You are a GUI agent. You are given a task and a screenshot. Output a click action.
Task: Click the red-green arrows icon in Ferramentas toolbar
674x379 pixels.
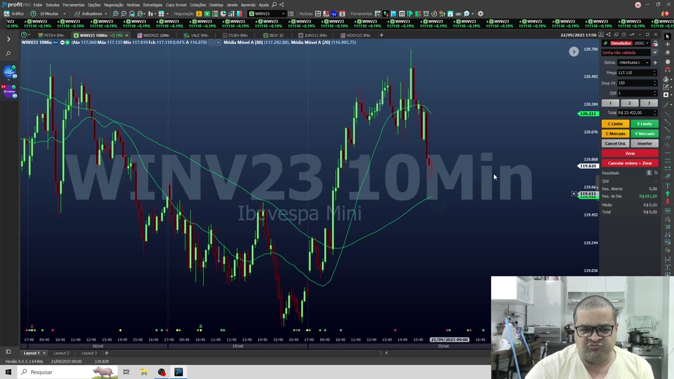point(385,14)
